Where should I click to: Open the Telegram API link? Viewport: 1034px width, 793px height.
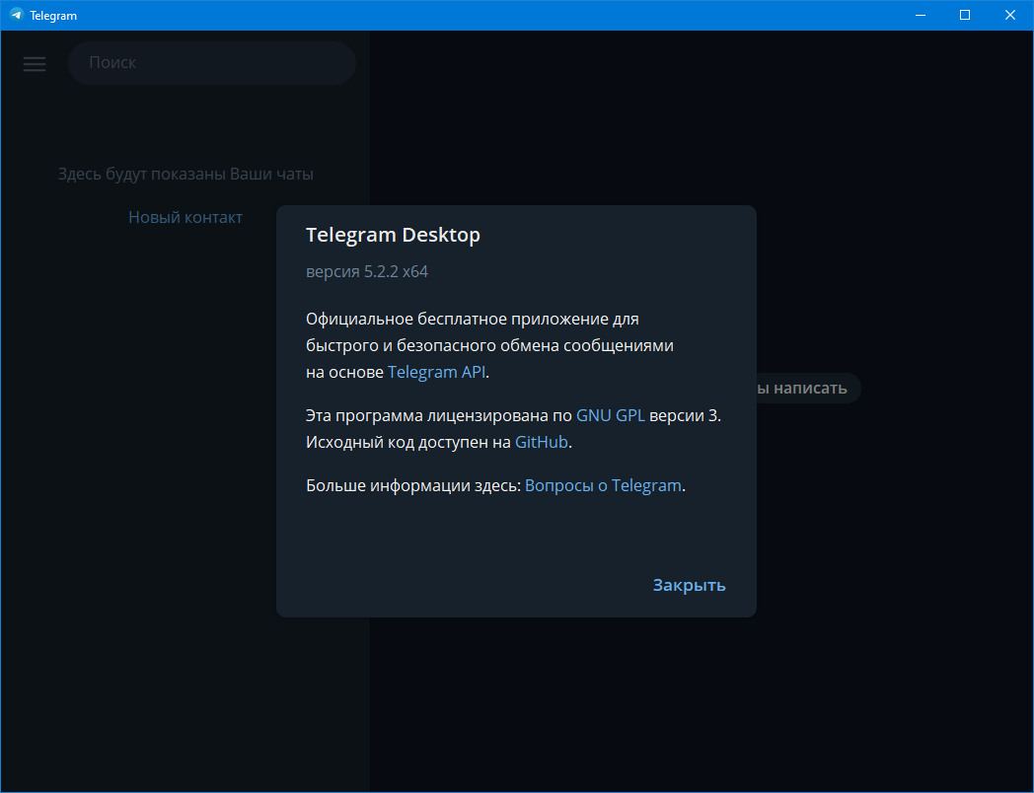point(436,372)
